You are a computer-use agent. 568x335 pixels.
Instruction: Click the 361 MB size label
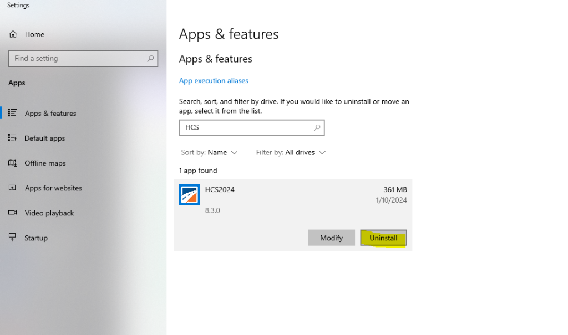click(395, 189)
